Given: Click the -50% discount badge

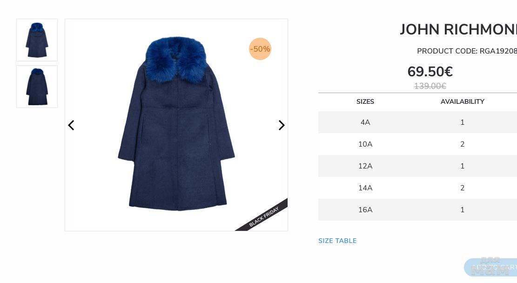Looking at the screenshot, I should pyautogui.click(x=260, y=49).
